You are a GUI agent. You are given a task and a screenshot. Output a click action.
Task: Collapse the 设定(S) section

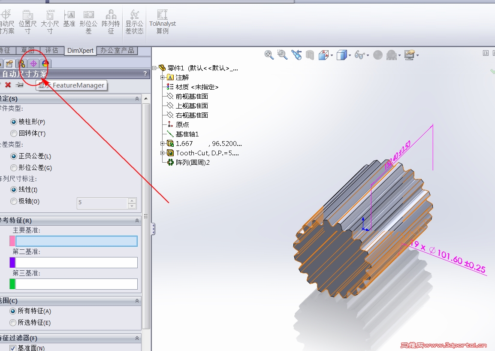[137, 99]
